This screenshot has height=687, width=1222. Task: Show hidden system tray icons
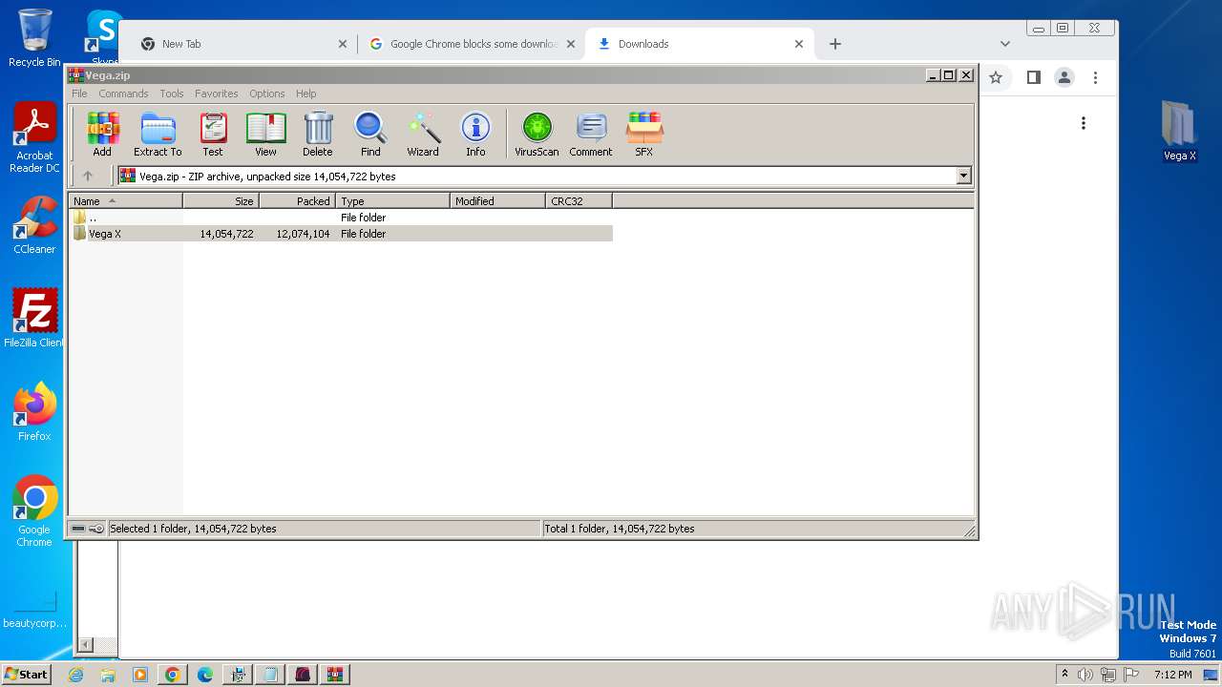(1065, 675)
